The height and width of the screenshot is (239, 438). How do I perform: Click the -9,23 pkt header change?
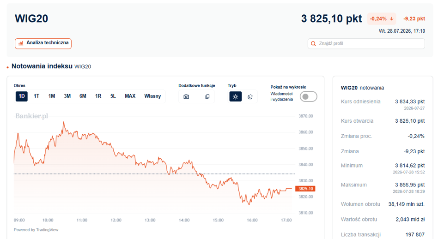click(x=414, y=18)
